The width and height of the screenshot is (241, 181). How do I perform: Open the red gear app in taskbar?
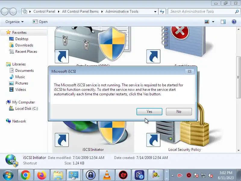click(x=123, y=175)
